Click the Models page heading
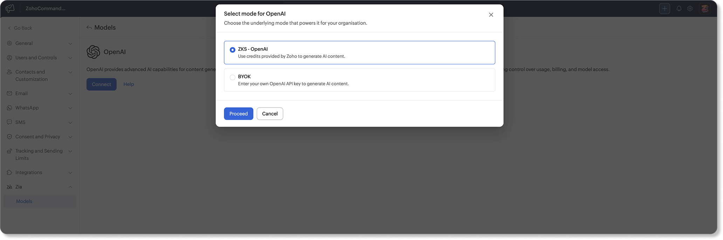 coord(105,28)
